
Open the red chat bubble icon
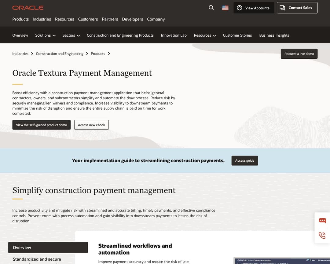(322, 220)
